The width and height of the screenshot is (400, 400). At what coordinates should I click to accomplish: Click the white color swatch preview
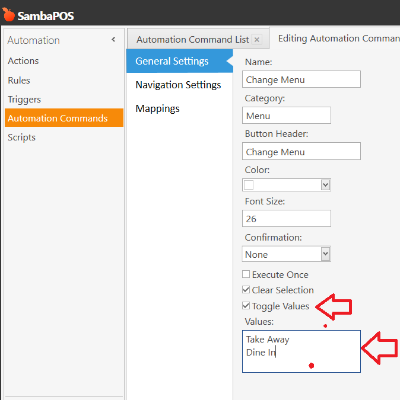click(249, 185)
